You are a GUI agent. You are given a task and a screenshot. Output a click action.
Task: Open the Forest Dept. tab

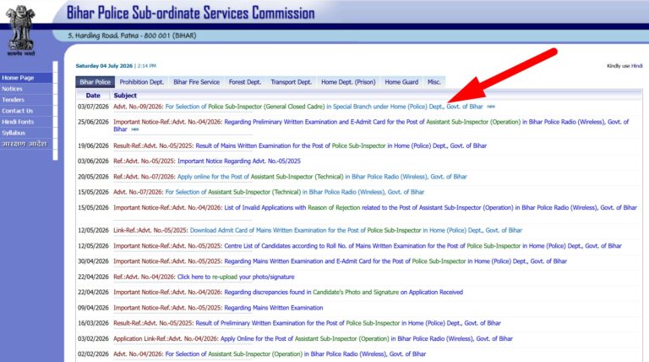click(245, 82)
